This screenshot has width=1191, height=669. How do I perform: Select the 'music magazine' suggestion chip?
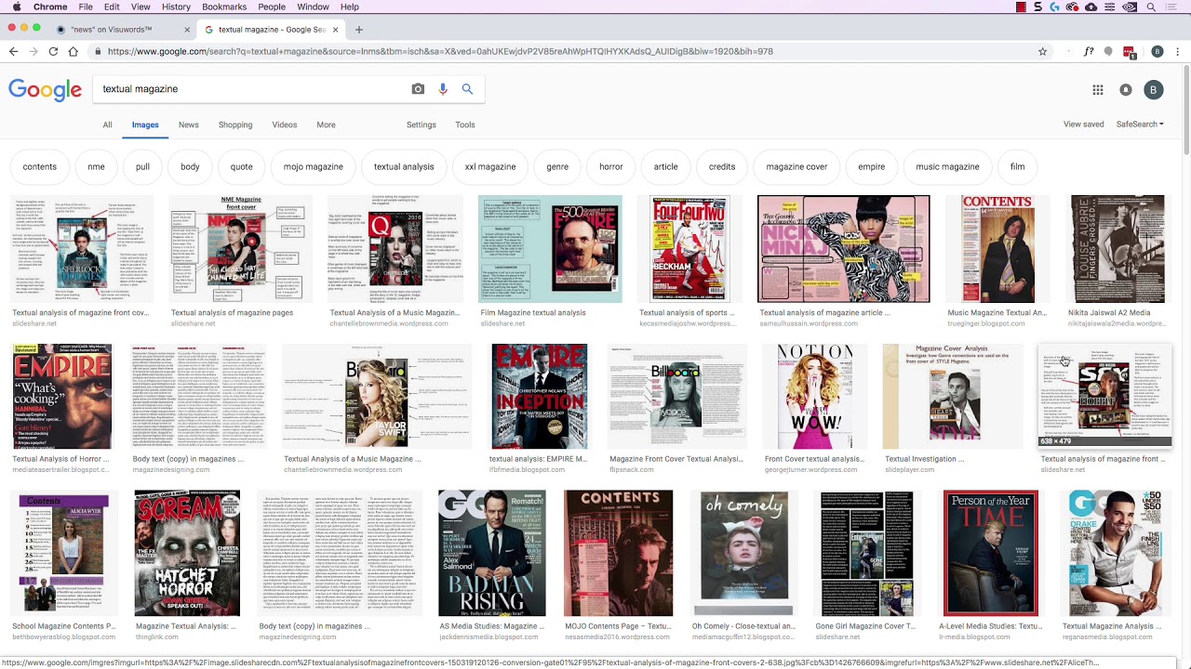(947, 167)
